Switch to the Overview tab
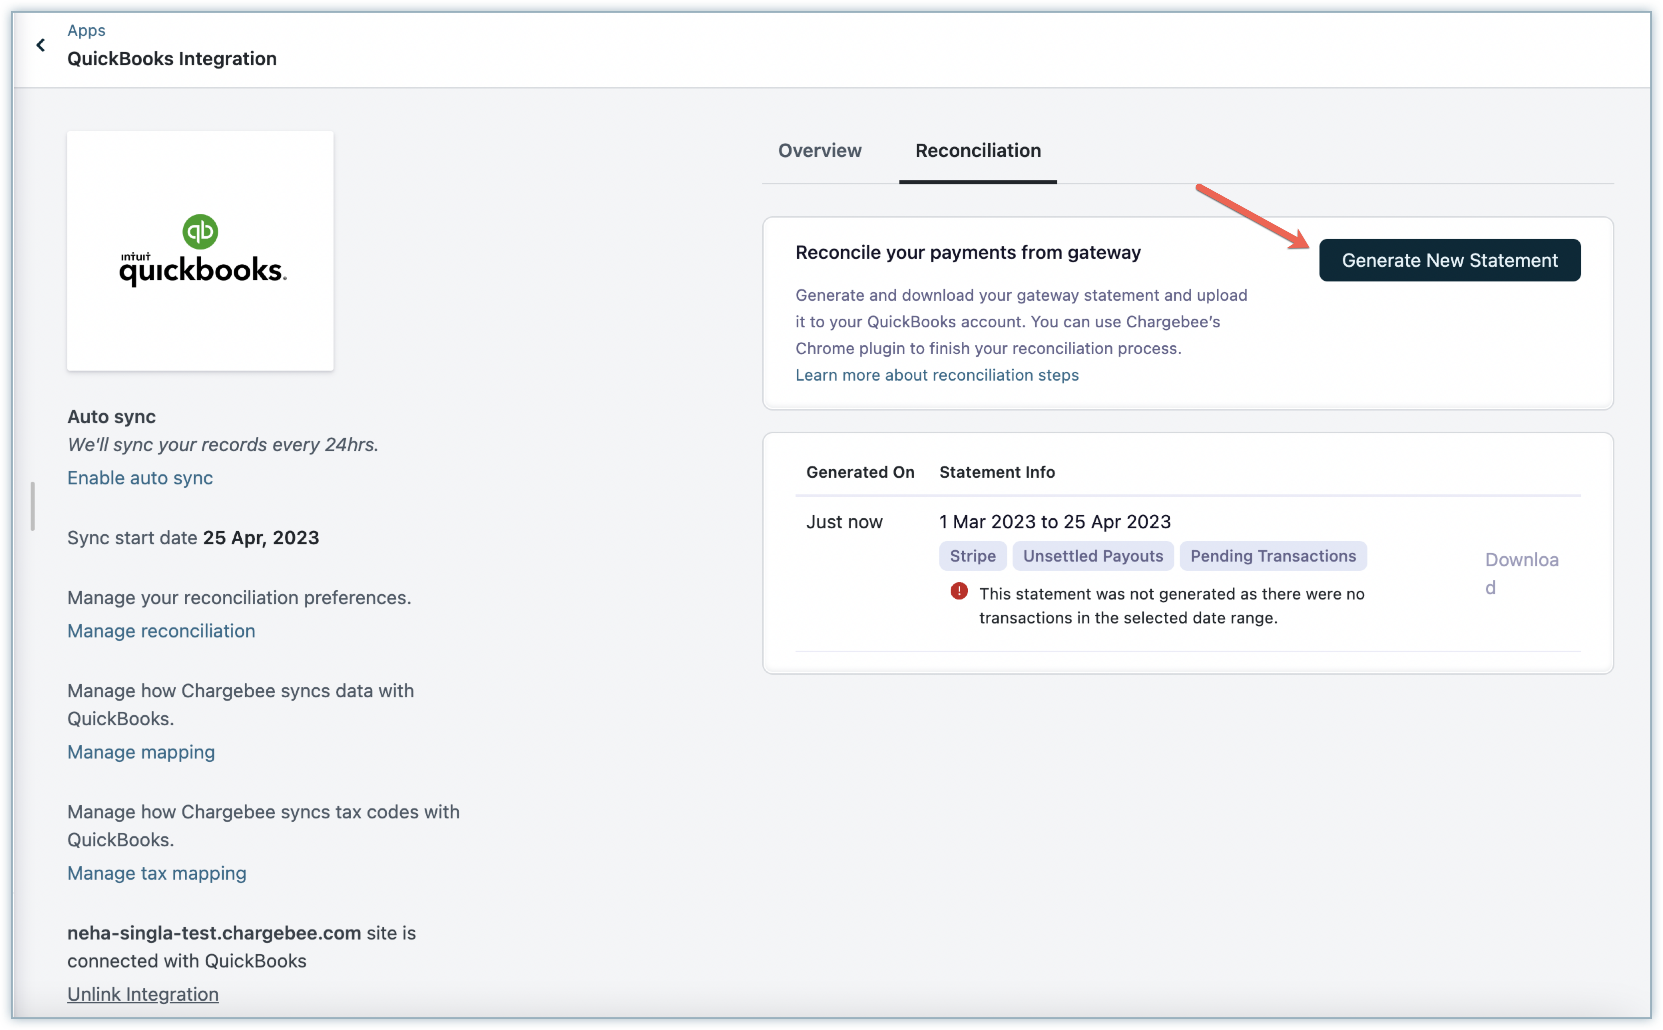The image size is (1663, 1030). pyautogui.click(x=819, y=151)
